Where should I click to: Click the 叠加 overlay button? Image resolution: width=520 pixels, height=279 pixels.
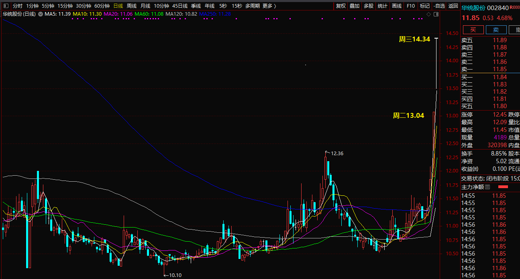coord(355,6)
